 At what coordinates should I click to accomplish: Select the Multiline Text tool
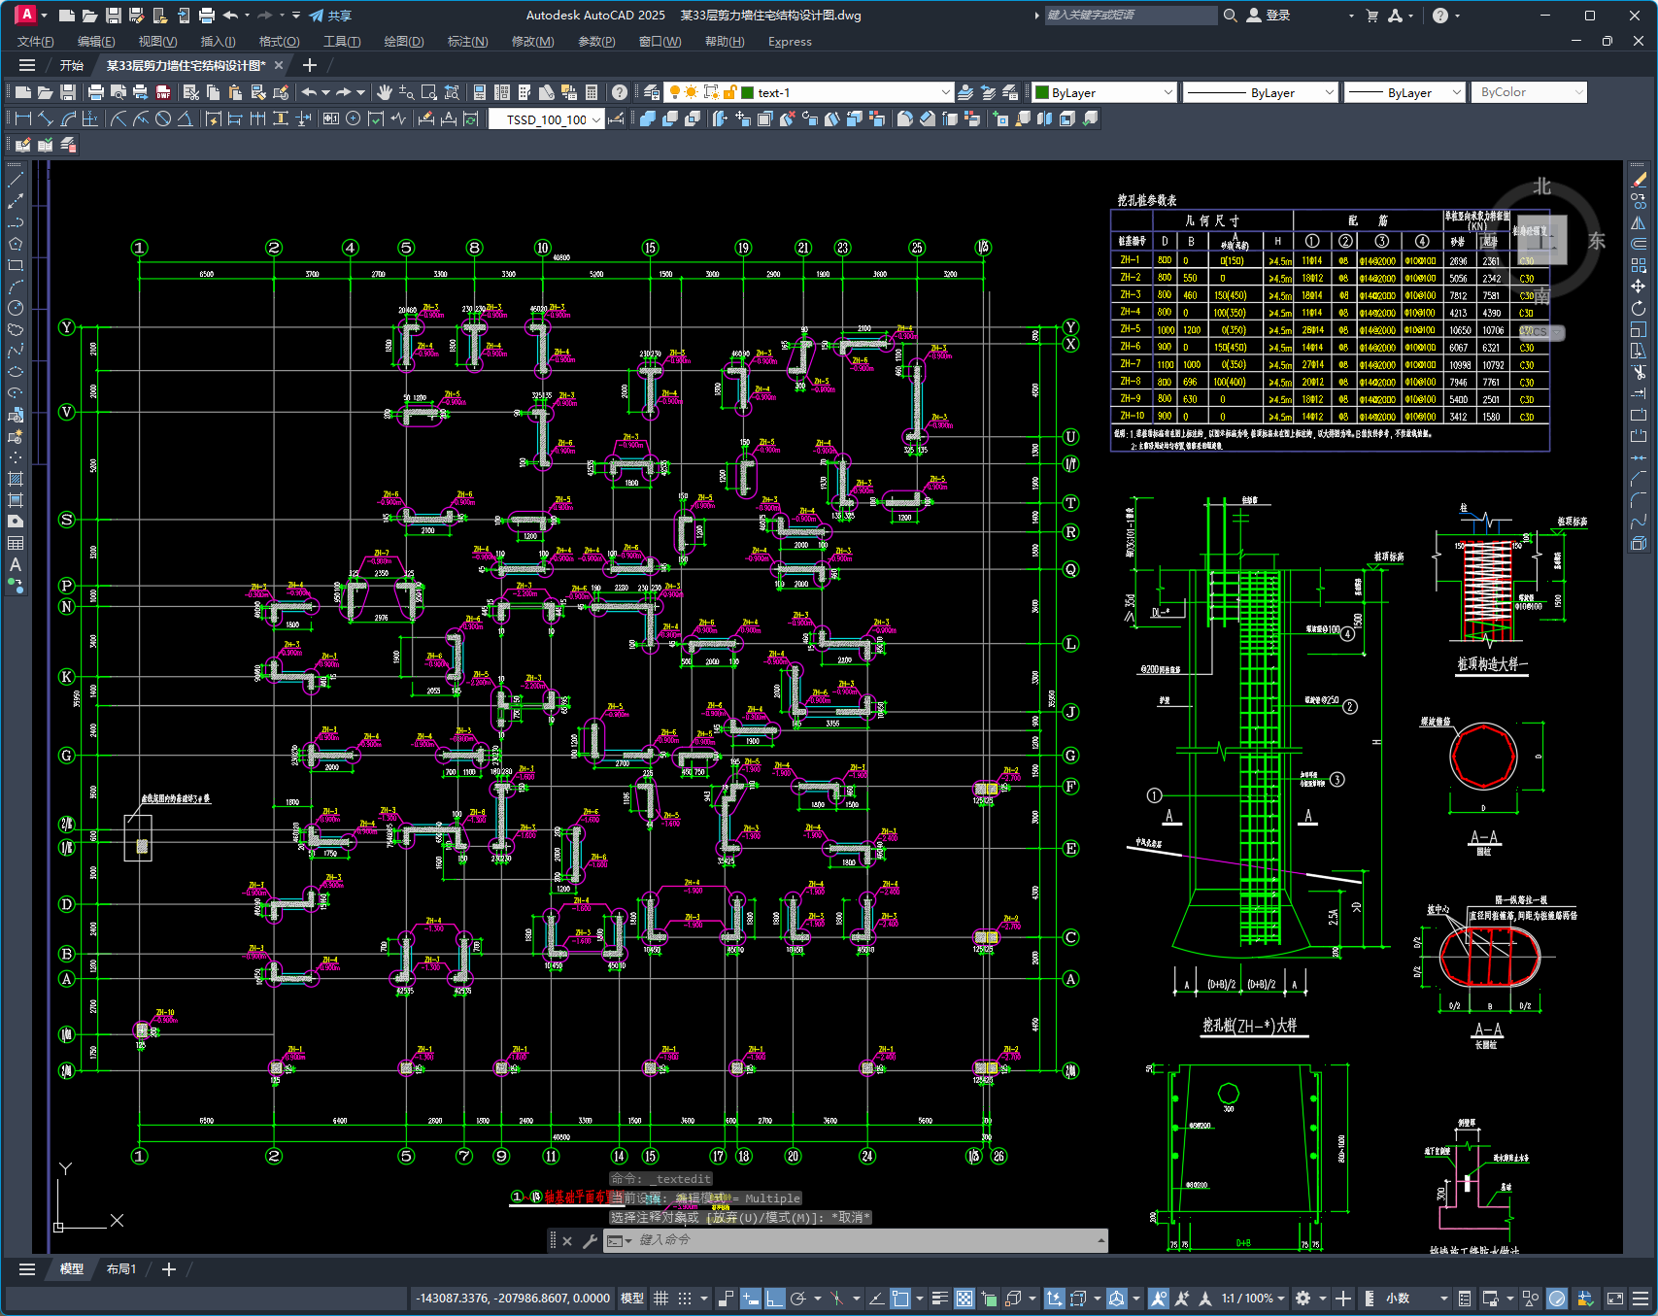pos(16,564)
